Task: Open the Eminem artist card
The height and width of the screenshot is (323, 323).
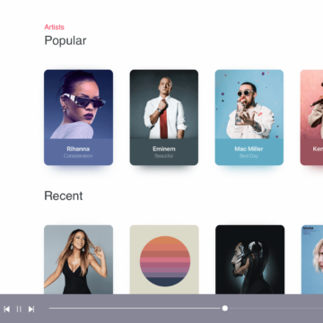Action: click(x=164, y=118)
